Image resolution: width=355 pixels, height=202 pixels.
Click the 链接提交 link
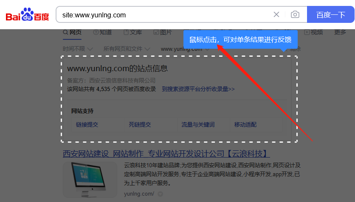[x=87, y=125]
